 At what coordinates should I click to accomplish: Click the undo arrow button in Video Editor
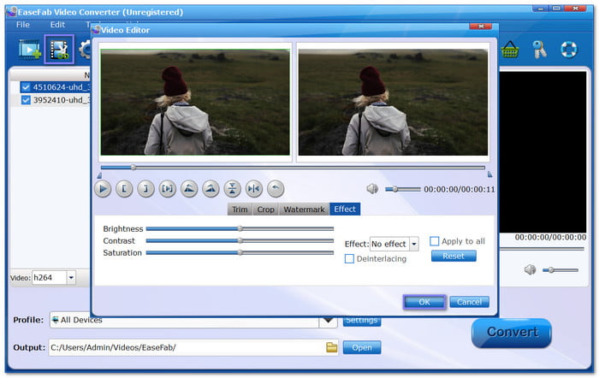(276, 189)
